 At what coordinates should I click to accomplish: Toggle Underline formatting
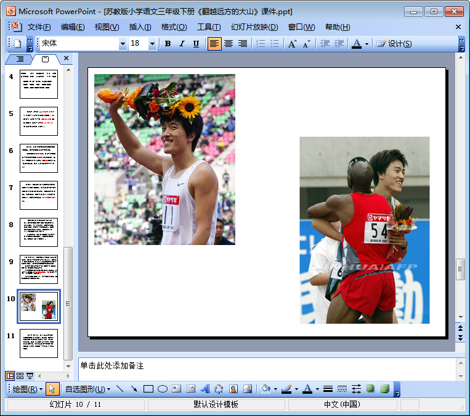196,44
